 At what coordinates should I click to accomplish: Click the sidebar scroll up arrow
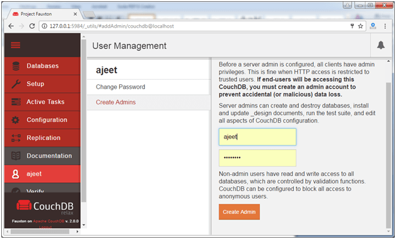(x=84, y=36)
